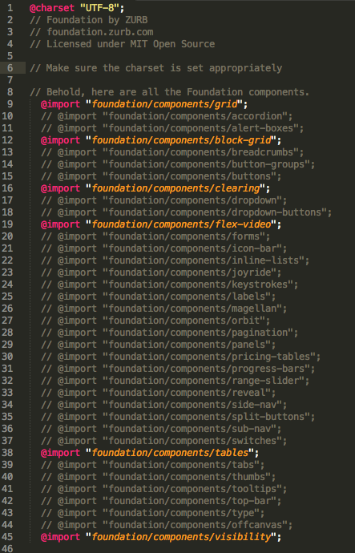This screenshot has width=355, height=553.
Task: Click the "Foundation by ZURB" comment
Action: [x=88, y=20]
